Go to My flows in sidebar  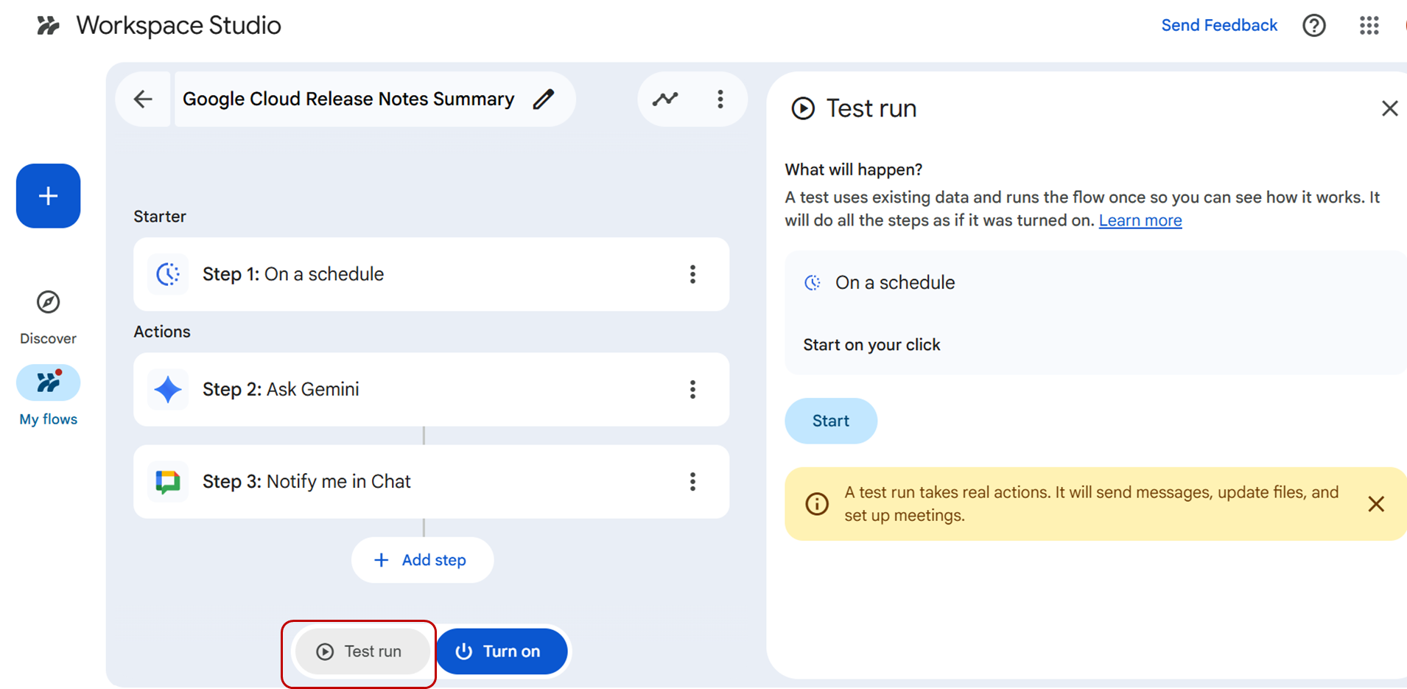coord(49,383)
